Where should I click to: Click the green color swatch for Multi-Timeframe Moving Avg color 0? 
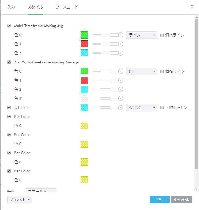(x=84, y=35)
